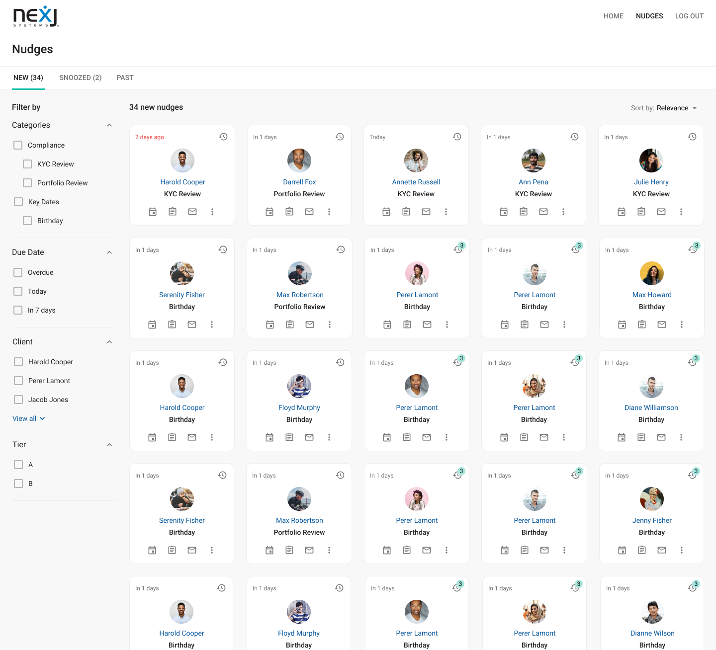Open more options menu on Julie Henry card
The image size is (716, 650).
(681, 212)
